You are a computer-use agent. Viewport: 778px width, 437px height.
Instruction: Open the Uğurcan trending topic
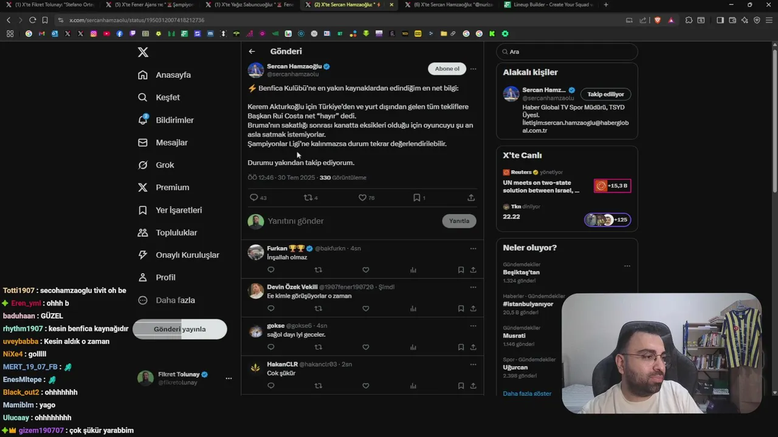(515, 367)
